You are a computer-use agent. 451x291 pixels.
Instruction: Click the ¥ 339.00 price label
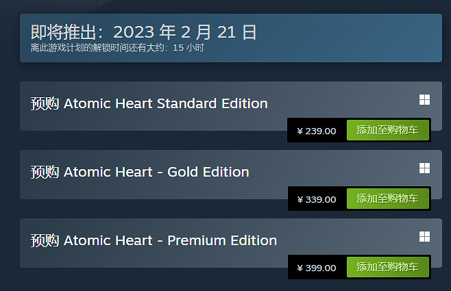coord(317,199)
